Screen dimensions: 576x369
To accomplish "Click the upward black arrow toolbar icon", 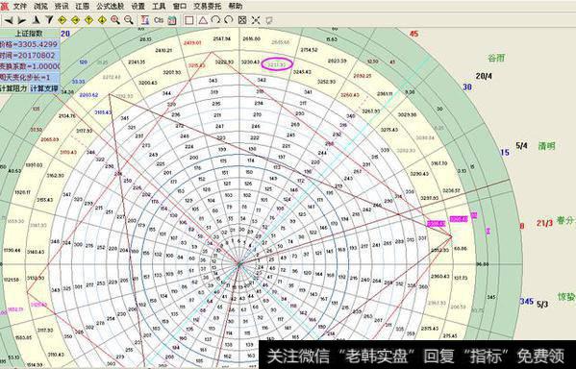I will point(36,20).
